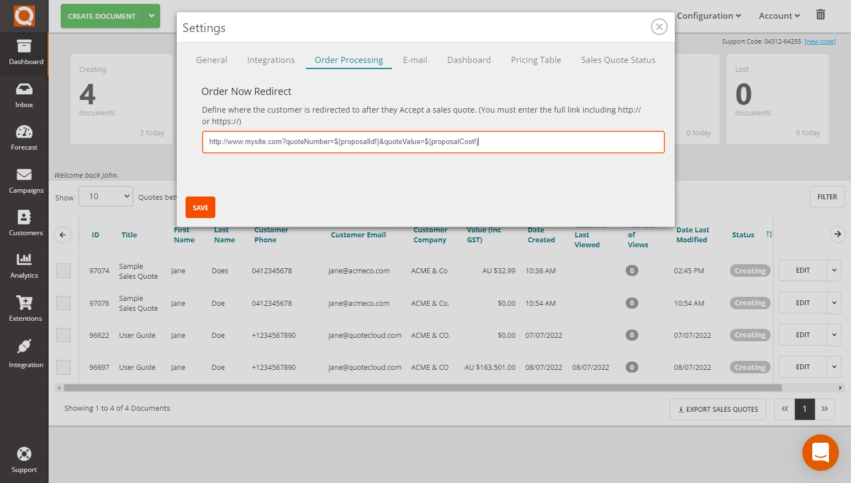Click the trash icon in the top bar
This screenshot has width=851, height=483.
pos(821,15)
